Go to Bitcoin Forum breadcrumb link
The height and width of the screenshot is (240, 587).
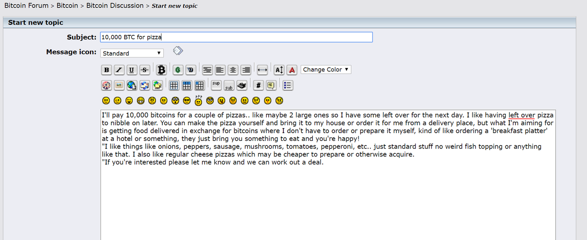click(x=26, y=6)
